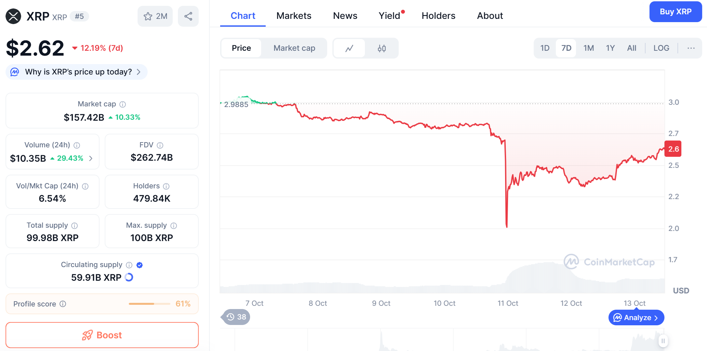Viewport: 707px width, 351px height.
Task: Click the history events badge 38
Action: (236, 317)
